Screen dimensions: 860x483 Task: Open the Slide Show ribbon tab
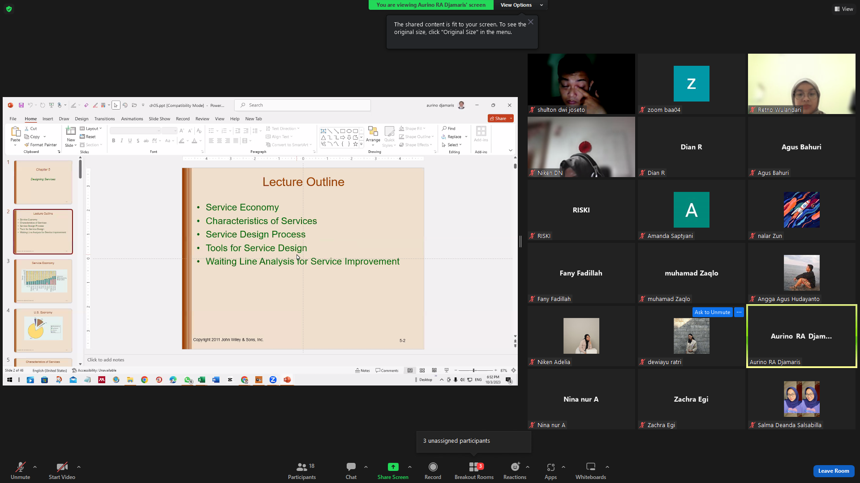(159, 119)
